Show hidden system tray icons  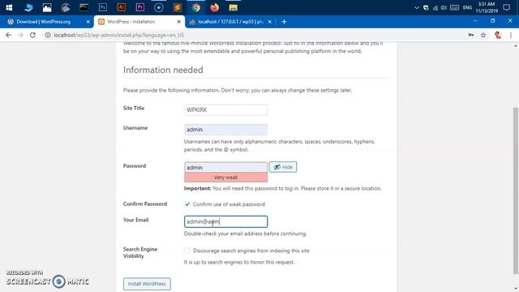pos(417,7)
